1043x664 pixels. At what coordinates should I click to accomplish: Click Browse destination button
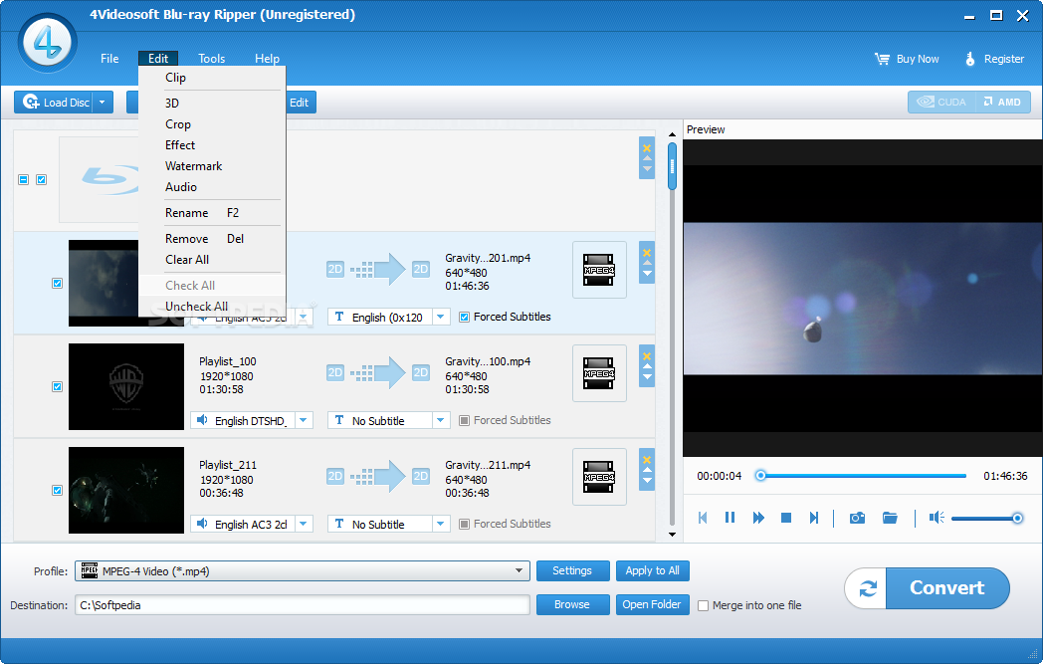pyautogui.click(x=572, y=605)
